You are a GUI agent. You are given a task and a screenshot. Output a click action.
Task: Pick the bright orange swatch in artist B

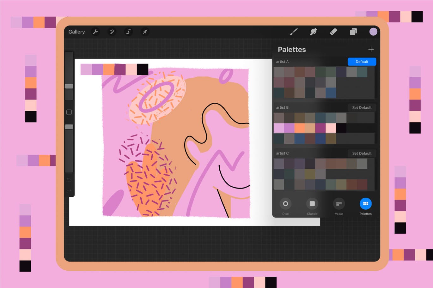(300, 128)
